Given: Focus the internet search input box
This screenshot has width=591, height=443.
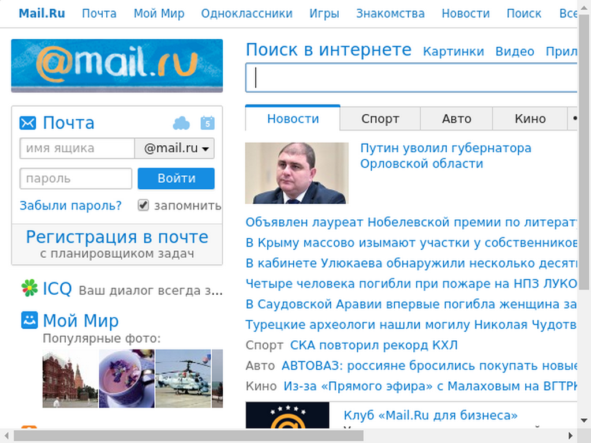Looking at the screenshot, I should (411, 78).
